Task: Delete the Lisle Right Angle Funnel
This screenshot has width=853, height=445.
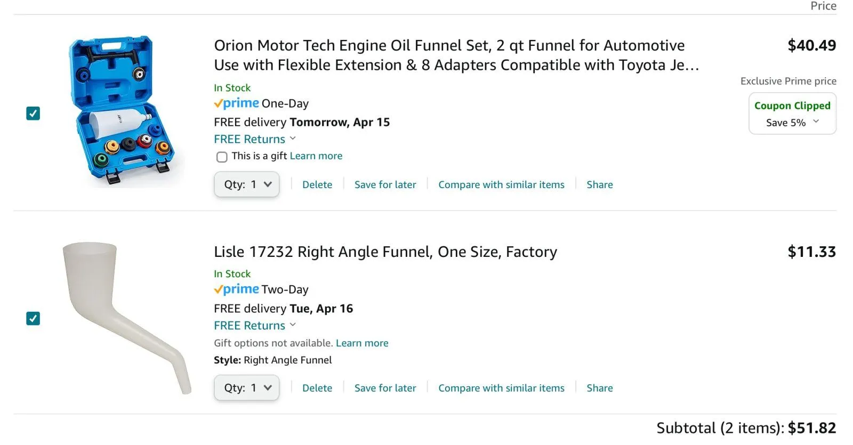Action: [x=317, y=388]
